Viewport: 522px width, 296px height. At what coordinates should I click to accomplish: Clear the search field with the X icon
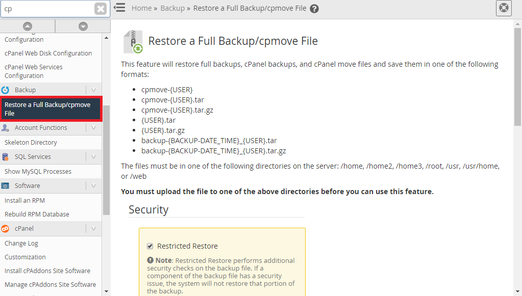pyautogui.click(x=101, y=9)
